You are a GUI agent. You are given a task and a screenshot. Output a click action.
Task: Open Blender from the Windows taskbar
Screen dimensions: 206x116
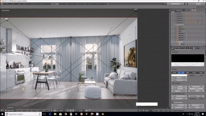(103, 114)
